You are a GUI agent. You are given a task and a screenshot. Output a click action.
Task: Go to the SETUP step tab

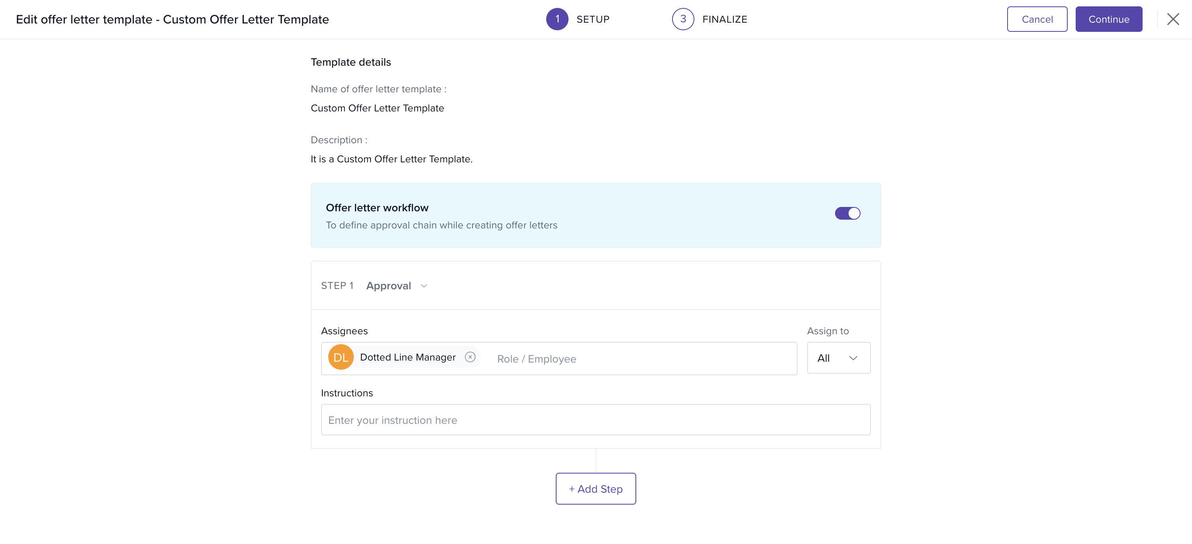[x=592, y=19]
